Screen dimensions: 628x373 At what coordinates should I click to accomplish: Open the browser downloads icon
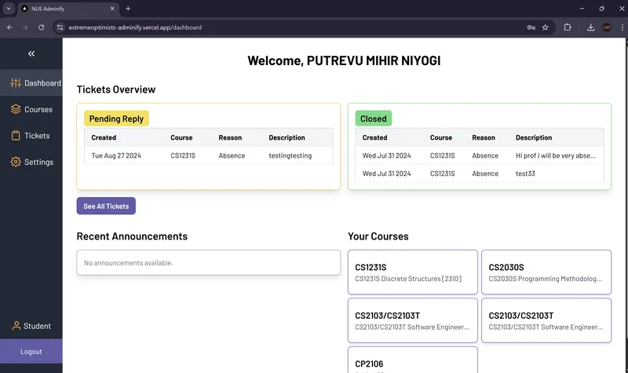tap(590, 27)
